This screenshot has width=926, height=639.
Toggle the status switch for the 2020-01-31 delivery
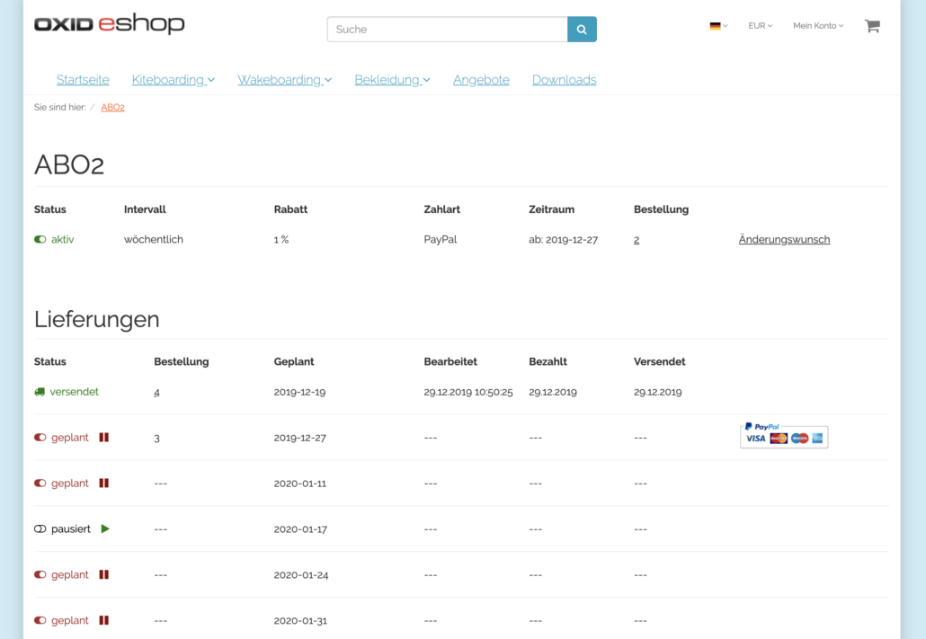[x=40, y=621]
